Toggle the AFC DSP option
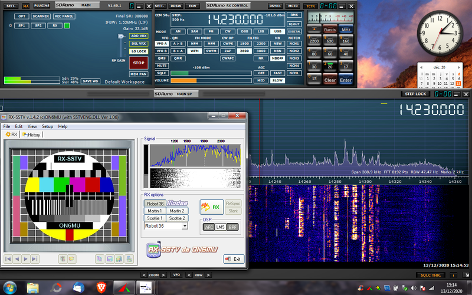This screenshot has height=295, width=472. [x=208, y=227]
